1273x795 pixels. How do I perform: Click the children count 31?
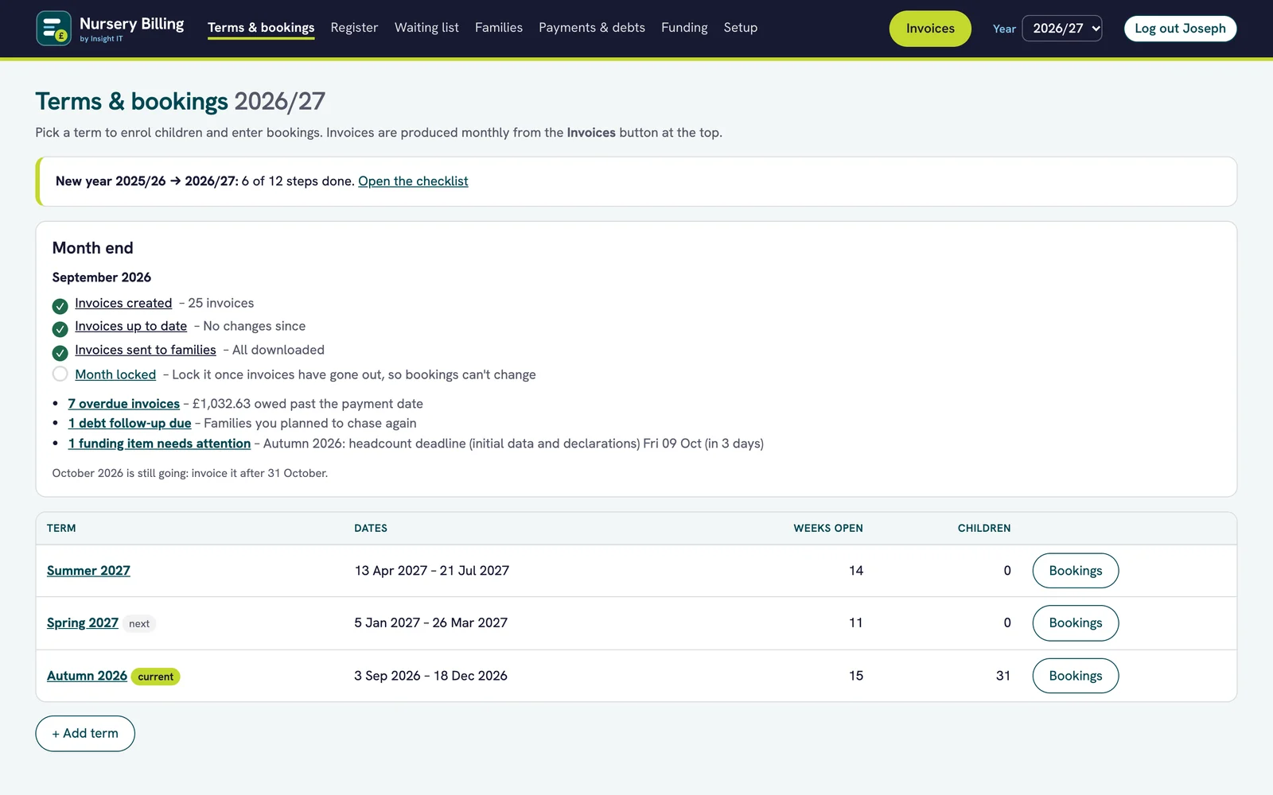click(1003, 676)
